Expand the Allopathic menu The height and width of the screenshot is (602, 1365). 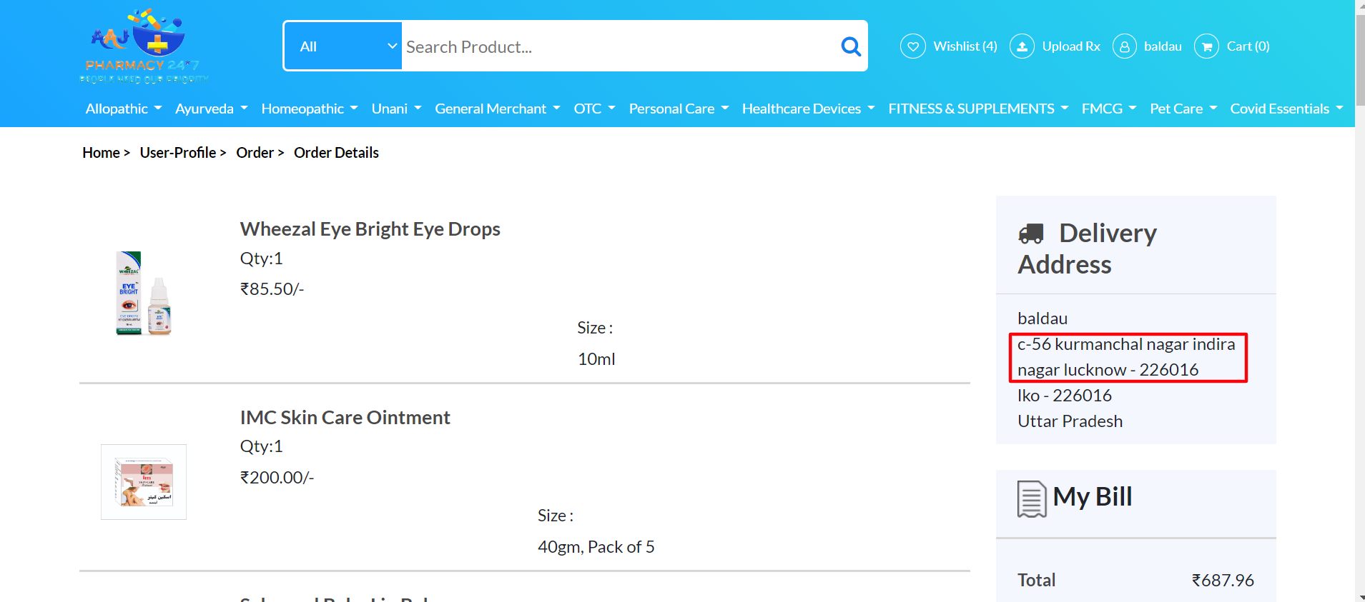point(124,109)
